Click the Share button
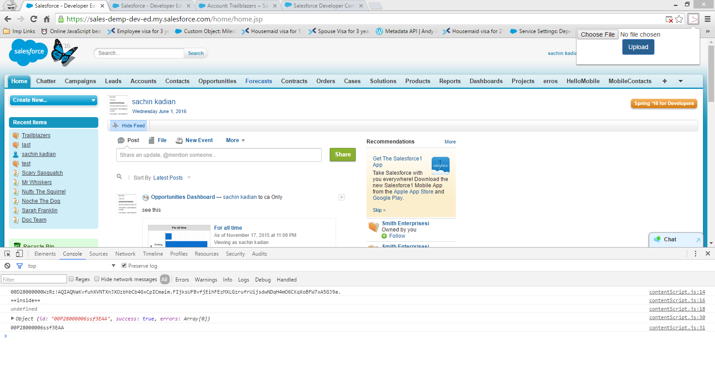715x383 pixels. [343, 155]
